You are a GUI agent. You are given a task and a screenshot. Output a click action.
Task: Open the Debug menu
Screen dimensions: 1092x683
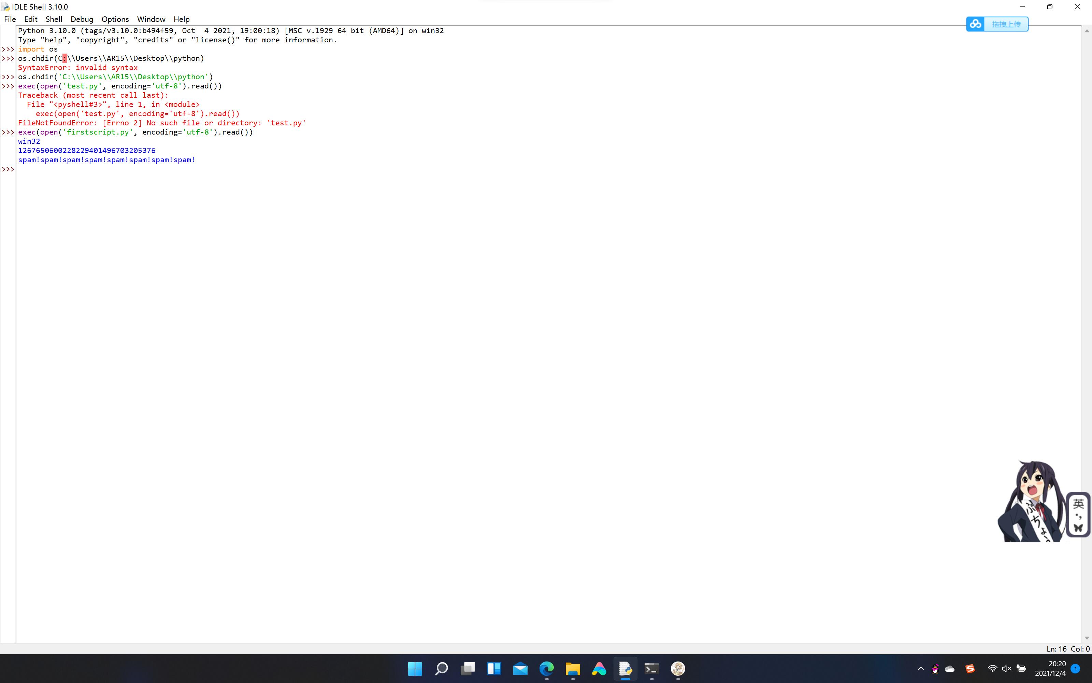pos(82,19)
